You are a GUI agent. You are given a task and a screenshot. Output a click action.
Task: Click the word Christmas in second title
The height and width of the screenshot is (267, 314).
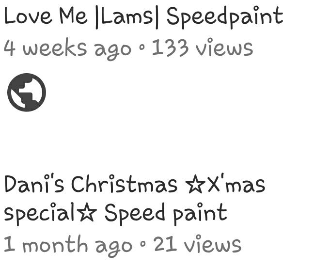[x=125, y=184]
